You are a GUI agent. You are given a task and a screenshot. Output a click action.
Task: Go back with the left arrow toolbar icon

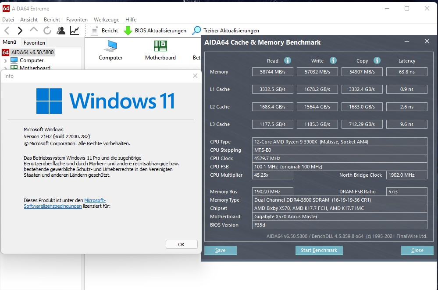[x=7, y=30]
